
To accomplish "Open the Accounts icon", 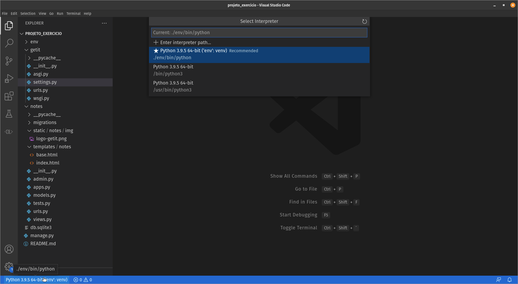I will [9, 249].
